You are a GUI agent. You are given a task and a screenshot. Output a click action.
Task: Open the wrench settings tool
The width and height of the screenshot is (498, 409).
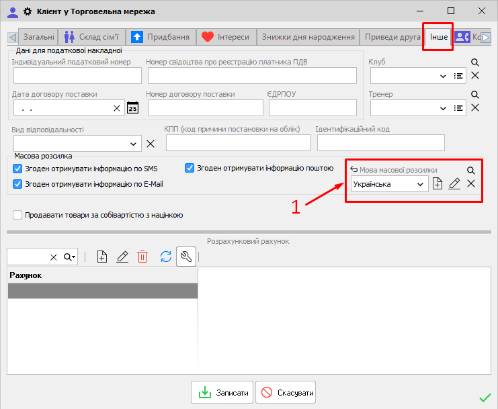tap(186, 257)
